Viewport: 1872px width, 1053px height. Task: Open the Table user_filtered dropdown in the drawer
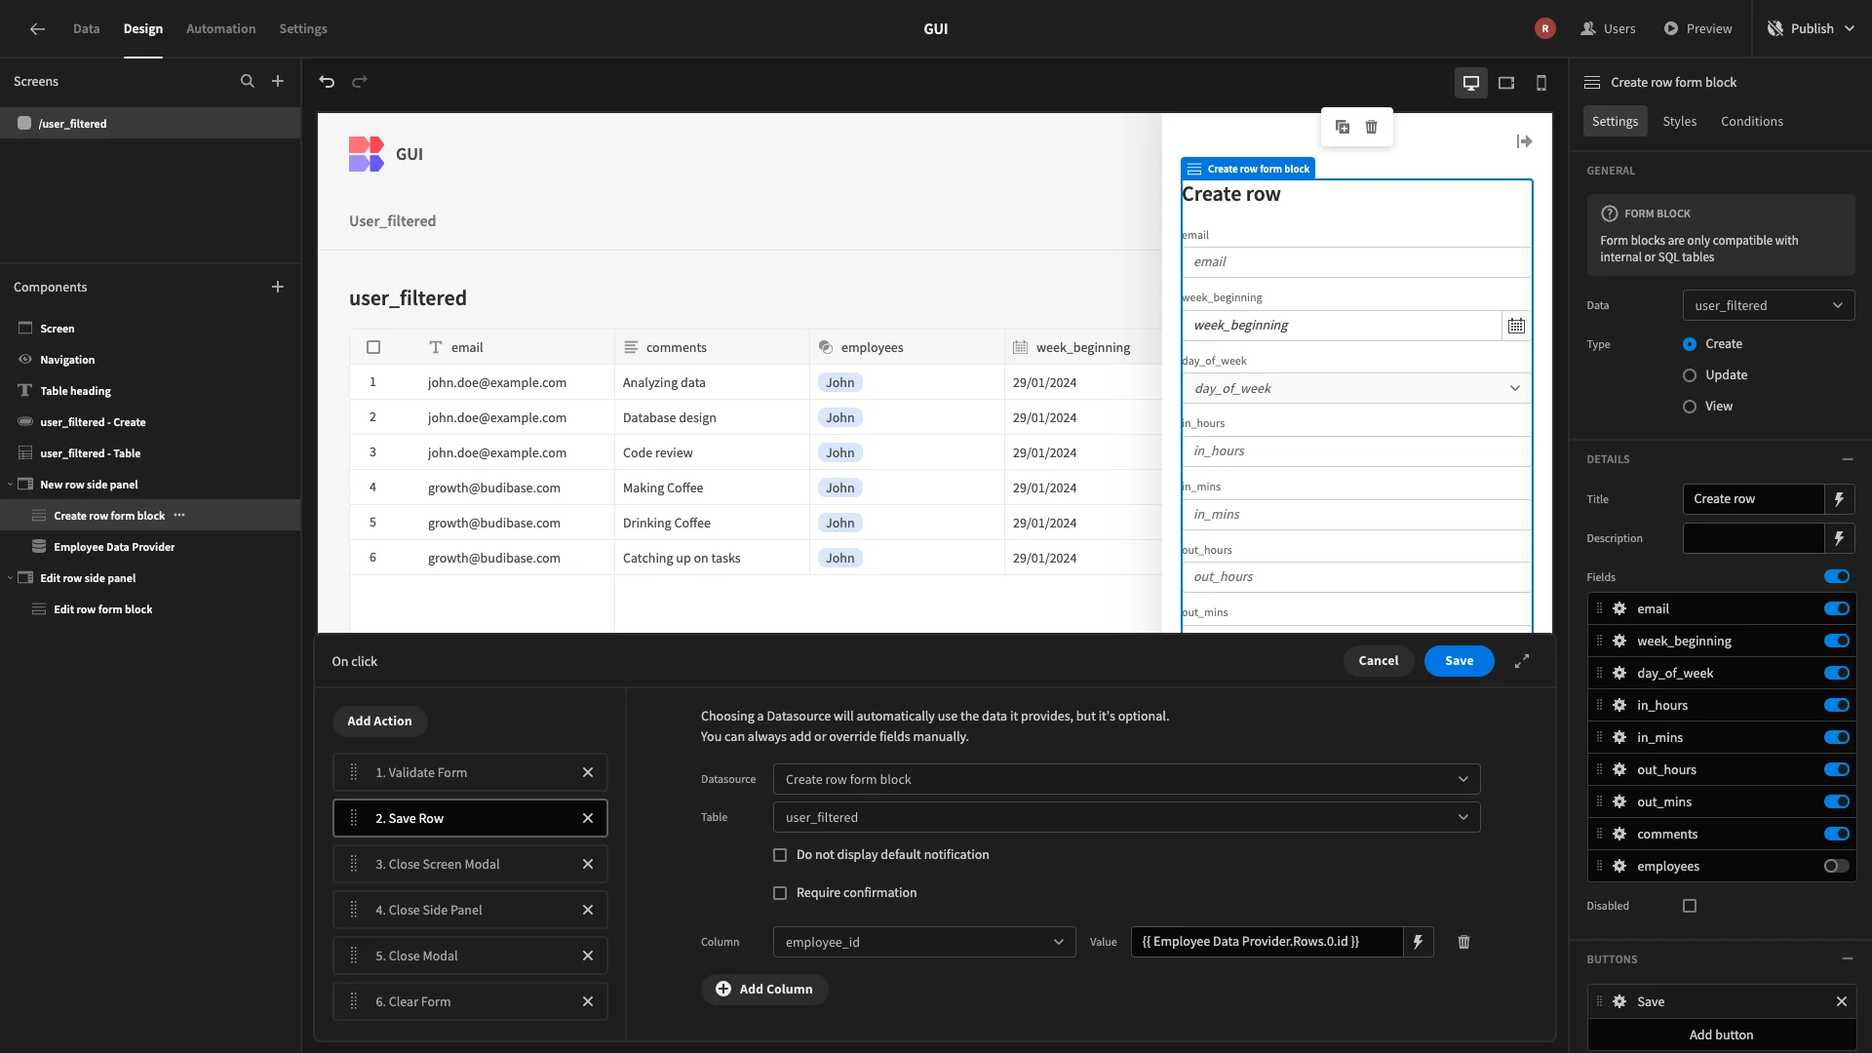(x=1126, y=817)
